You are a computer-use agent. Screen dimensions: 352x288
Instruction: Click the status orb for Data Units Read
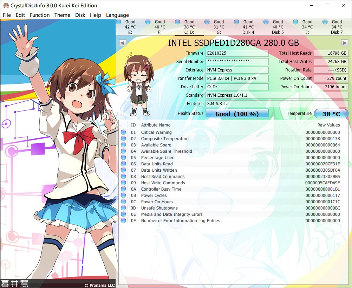point(123,164)
